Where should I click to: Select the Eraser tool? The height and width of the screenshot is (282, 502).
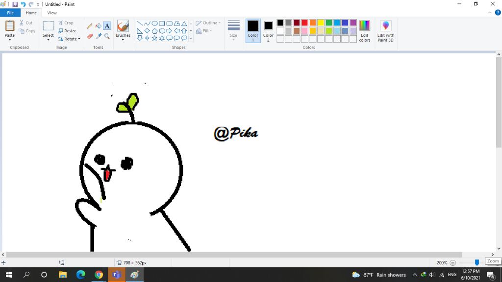(x=90, y=36)
